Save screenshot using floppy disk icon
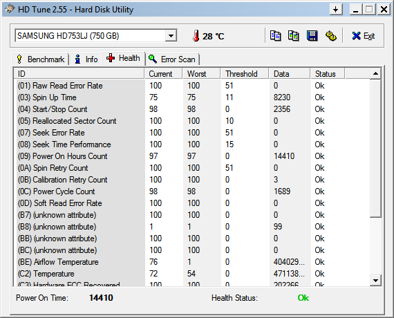Image resolution: width=394 pixels, height=318 pixels. click(x=312, y=36)
